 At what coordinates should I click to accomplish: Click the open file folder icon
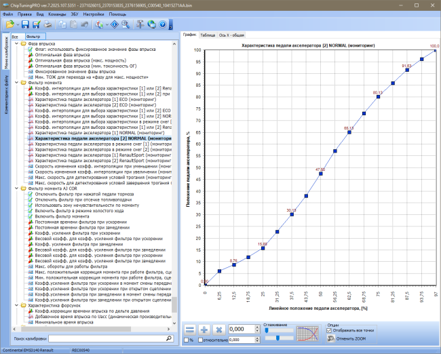(10, 24)
